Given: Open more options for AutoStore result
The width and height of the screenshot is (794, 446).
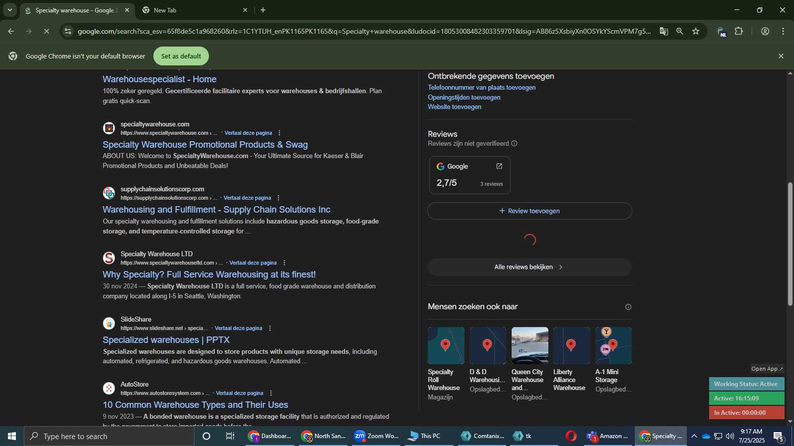Looking at the screenshot, I should (x=271, y=393).
